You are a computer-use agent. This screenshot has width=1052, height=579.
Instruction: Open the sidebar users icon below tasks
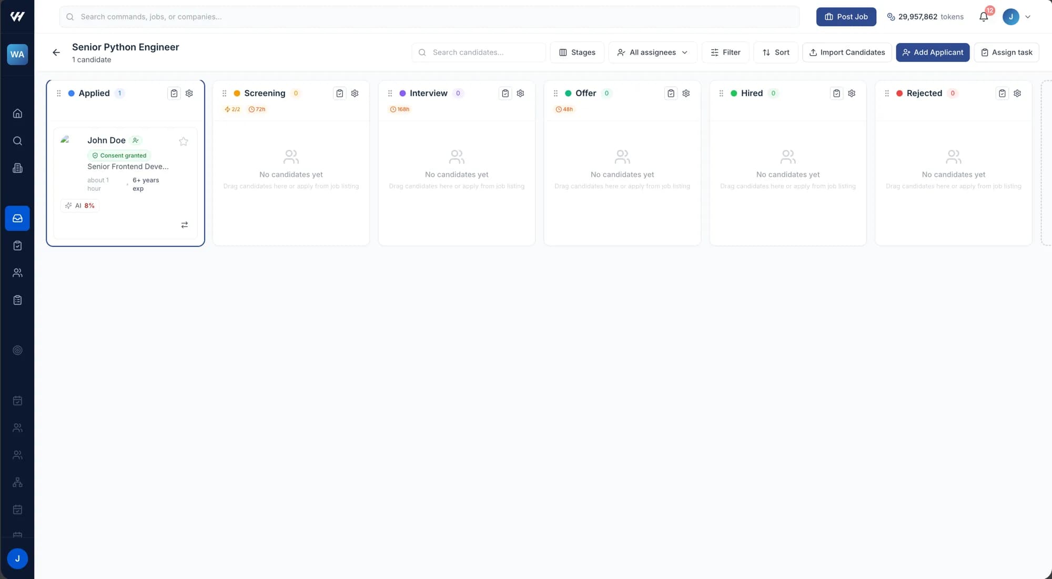pyautogui.click(x=17, y=273)
